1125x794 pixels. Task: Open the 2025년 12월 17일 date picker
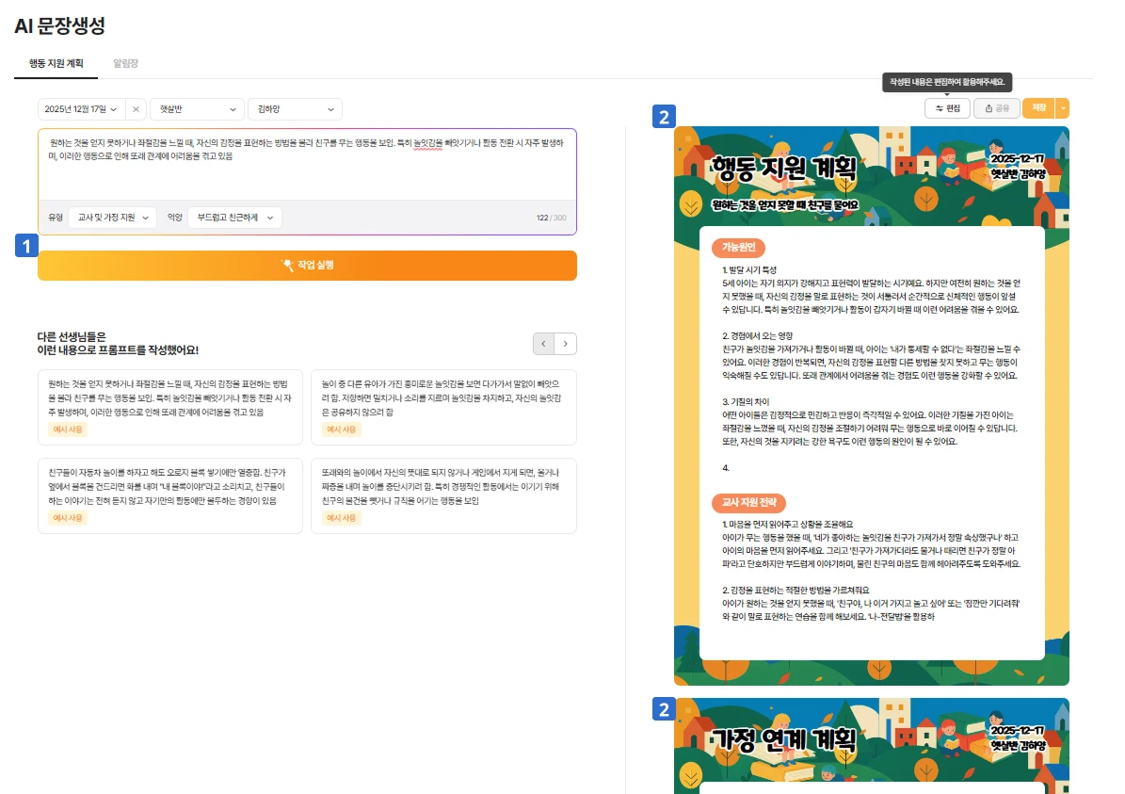click(81, 109)
